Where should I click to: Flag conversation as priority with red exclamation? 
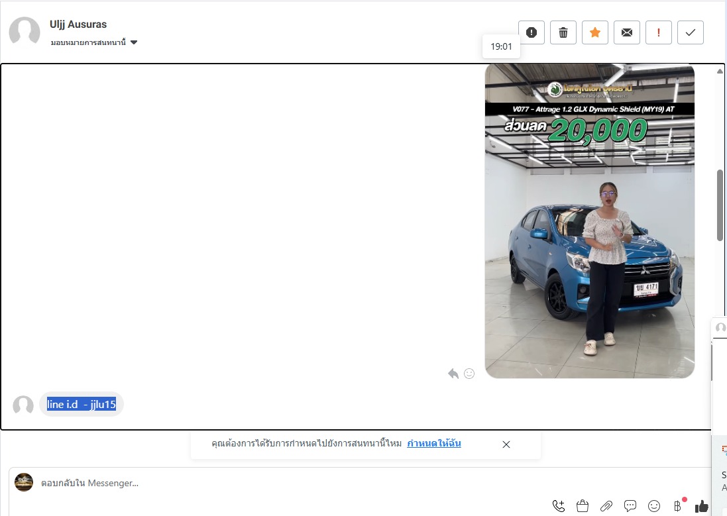(x=658, y=32)
